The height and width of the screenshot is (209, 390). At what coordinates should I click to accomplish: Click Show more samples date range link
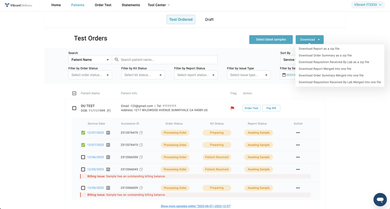[x=196, y=206]
